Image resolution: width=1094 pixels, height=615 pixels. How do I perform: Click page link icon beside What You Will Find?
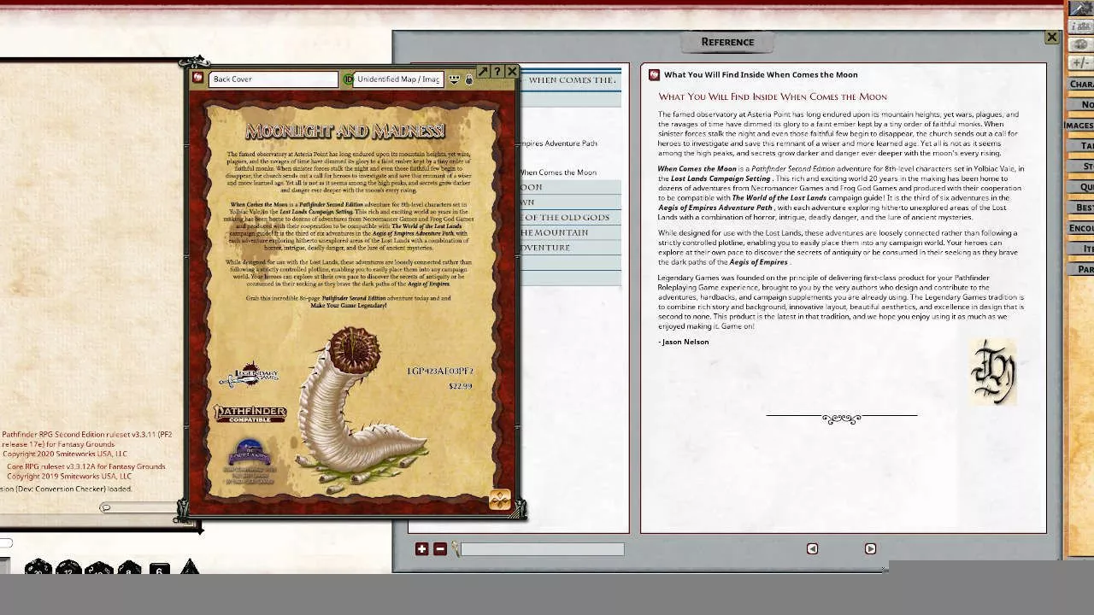click(654, 74)
